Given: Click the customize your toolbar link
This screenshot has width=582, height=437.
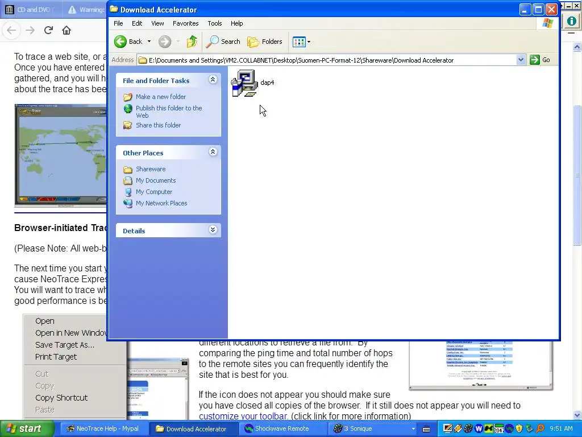Looking at the screenshot, I should pyautogui.click(x=243, y=416).
